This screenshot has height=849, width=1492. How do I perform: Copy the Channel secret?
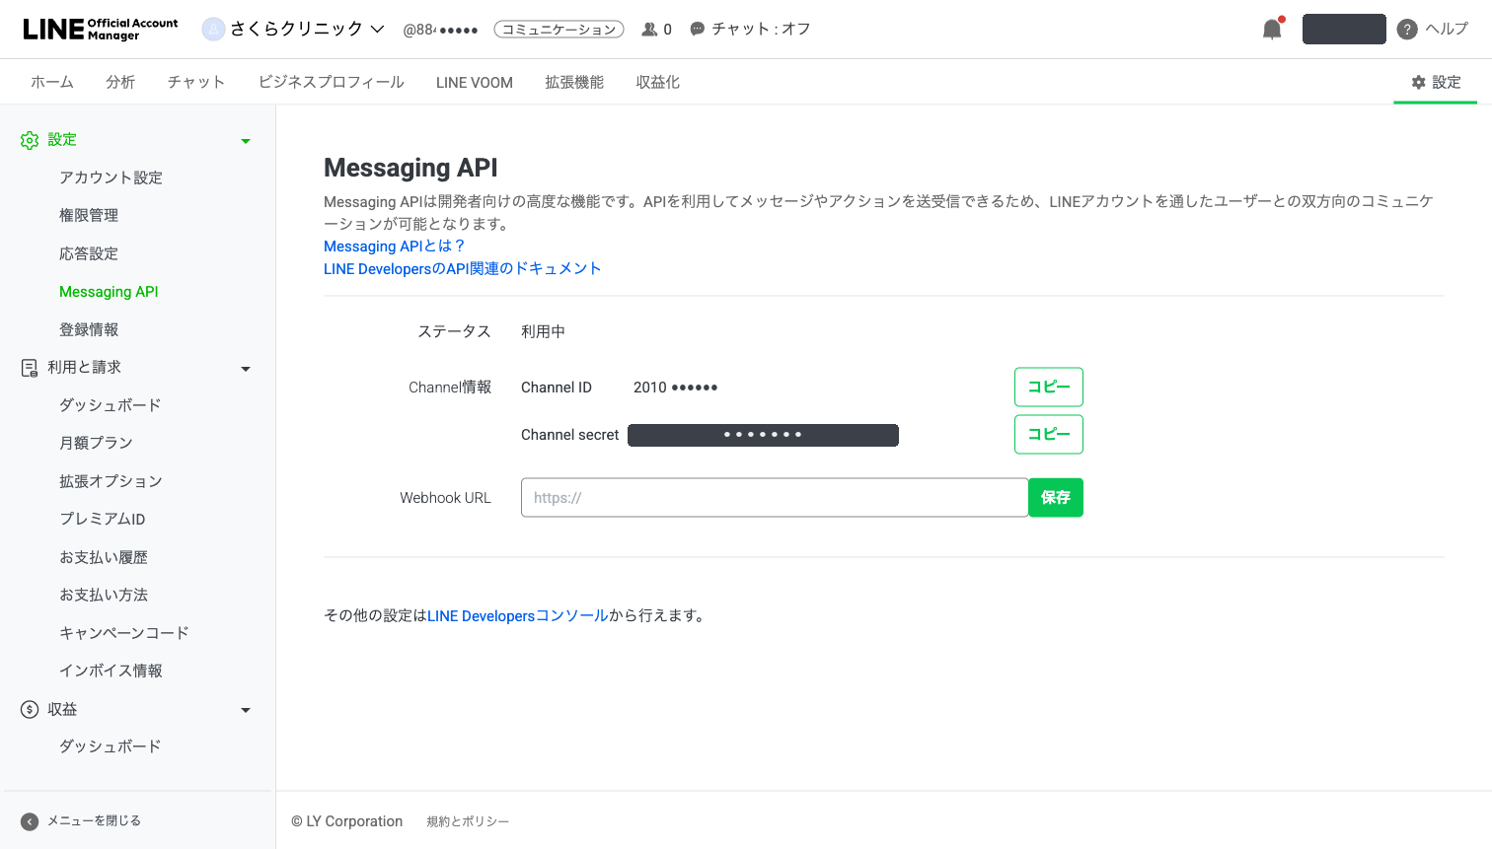[x=1049, y=434]
